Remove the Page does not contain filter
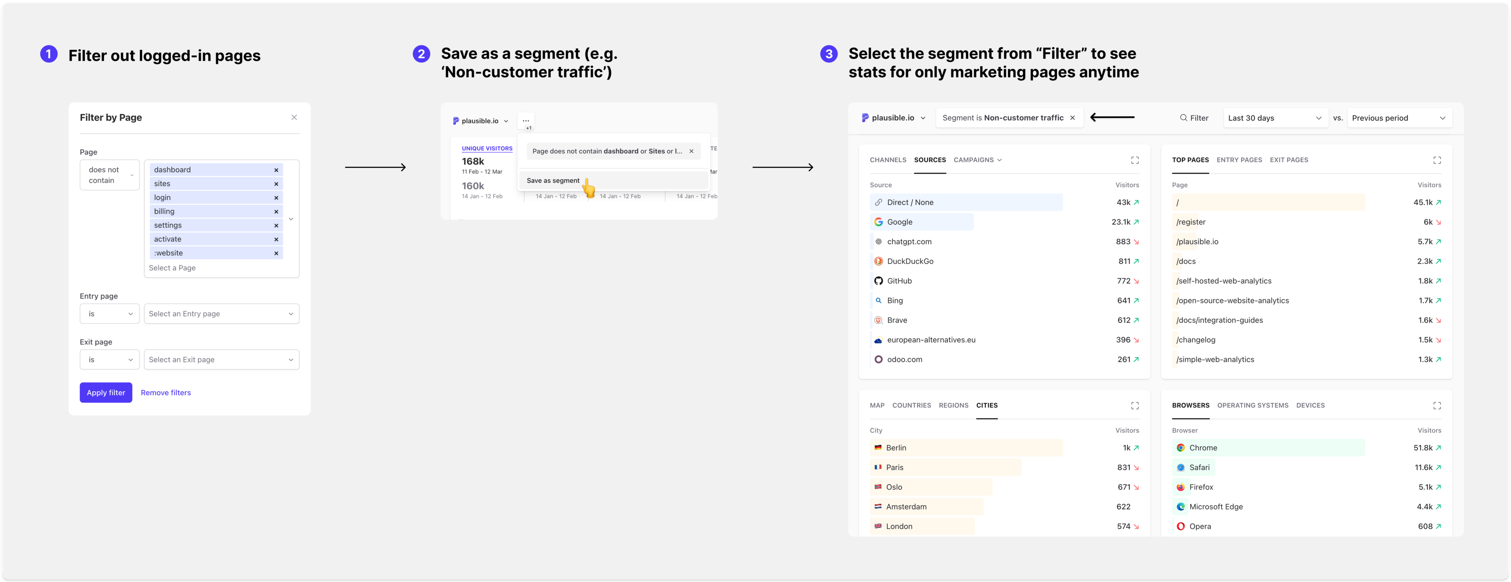 tap(691, 151)
